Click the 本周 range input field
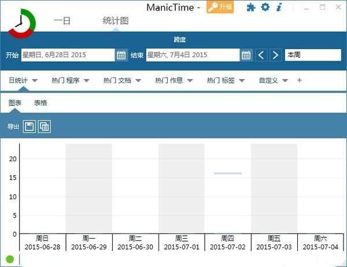Screen dimensions: 347x267 [313, 55]
